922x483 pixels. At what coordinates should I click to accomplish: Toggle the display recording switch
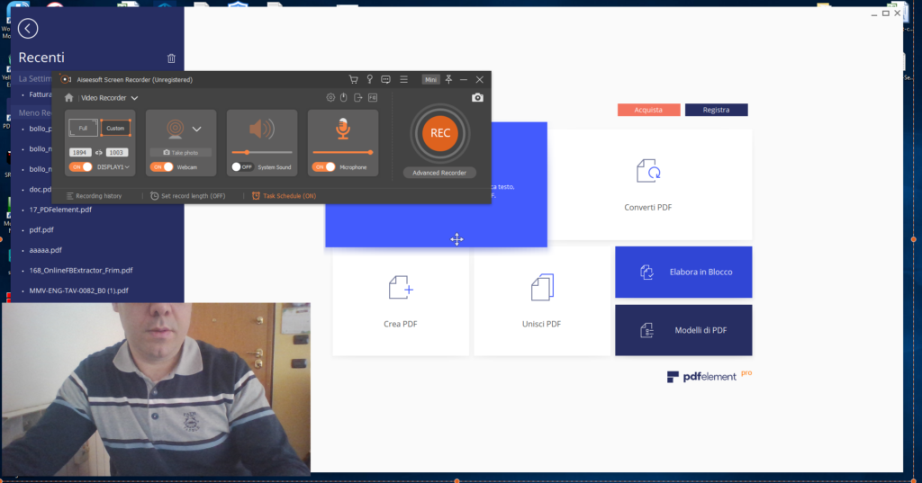[80, 167]
